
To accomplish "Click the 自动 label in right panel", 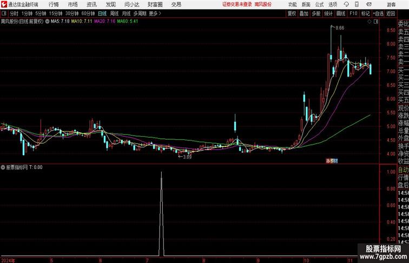I will pos(403,170).
